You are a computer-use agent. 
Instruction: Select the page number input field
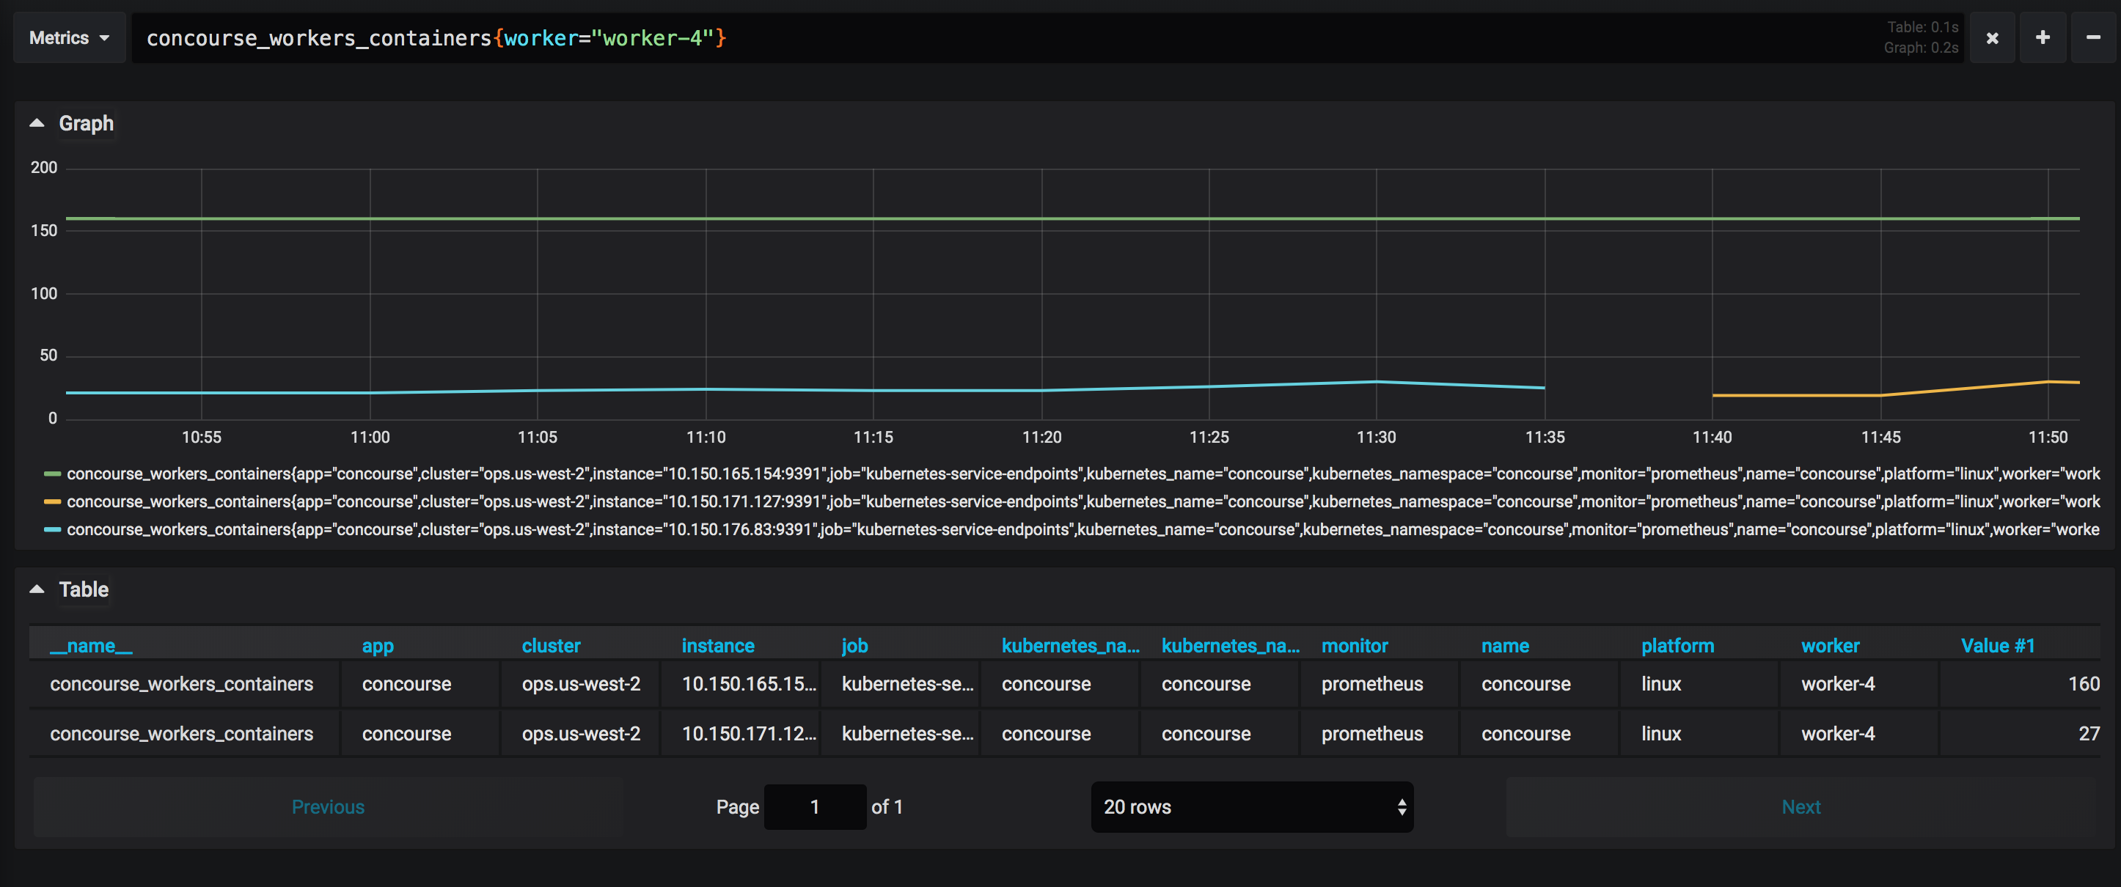pos(815,806)
